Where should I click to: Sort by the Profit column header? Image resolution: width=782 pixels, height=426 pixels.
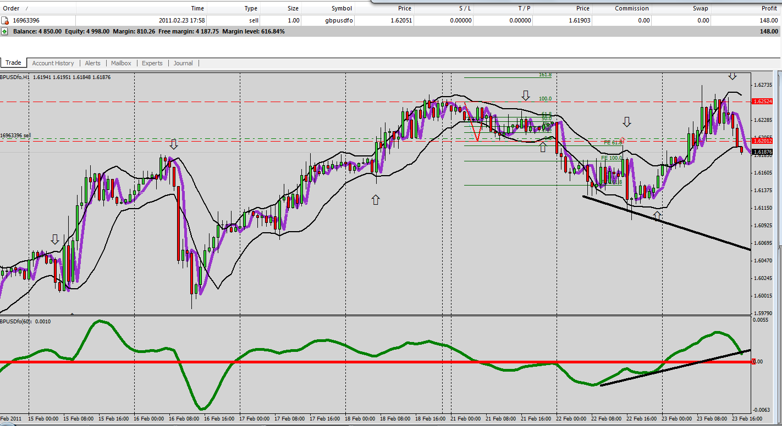[x=769, y=8]
